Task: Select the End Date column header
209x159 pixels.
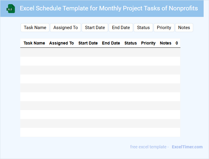Action: point(111,43)
